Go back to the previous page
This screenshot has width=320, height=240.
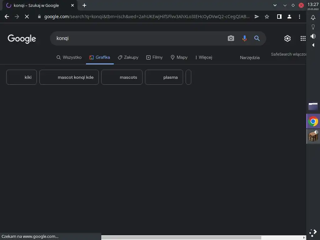tap(7, 17)
